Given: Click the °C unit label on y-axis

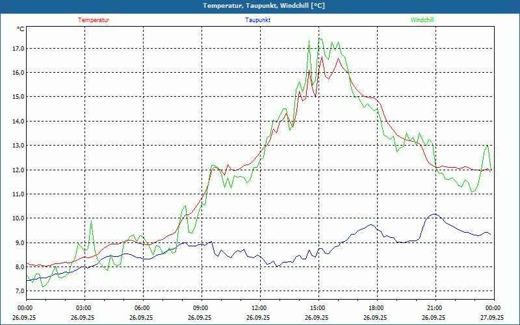Looking at the screenshot, I should (21, 29).
